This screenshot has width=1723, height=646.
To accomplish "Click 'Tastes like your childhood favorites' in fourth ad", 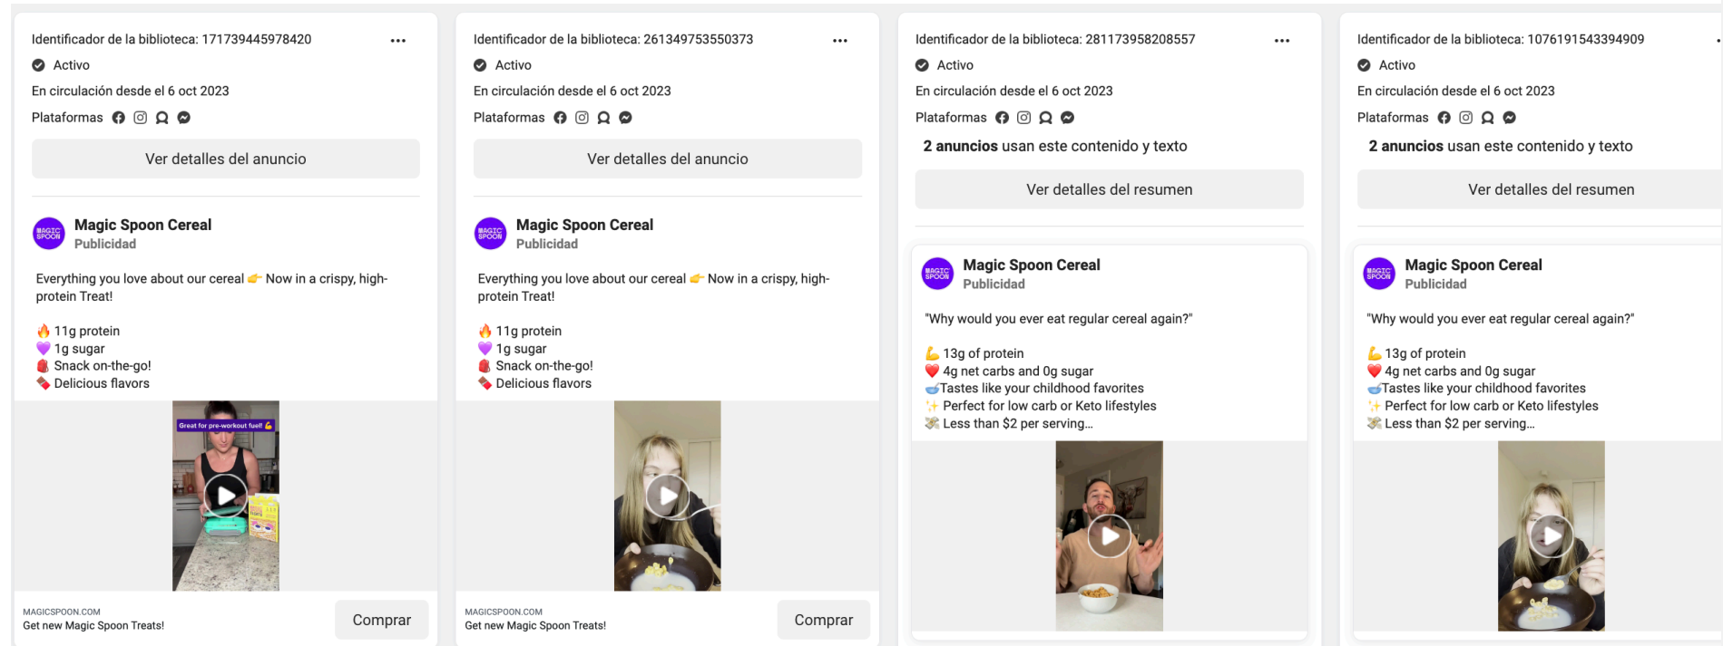I will pyautogui.click(x=1476, y=388).
